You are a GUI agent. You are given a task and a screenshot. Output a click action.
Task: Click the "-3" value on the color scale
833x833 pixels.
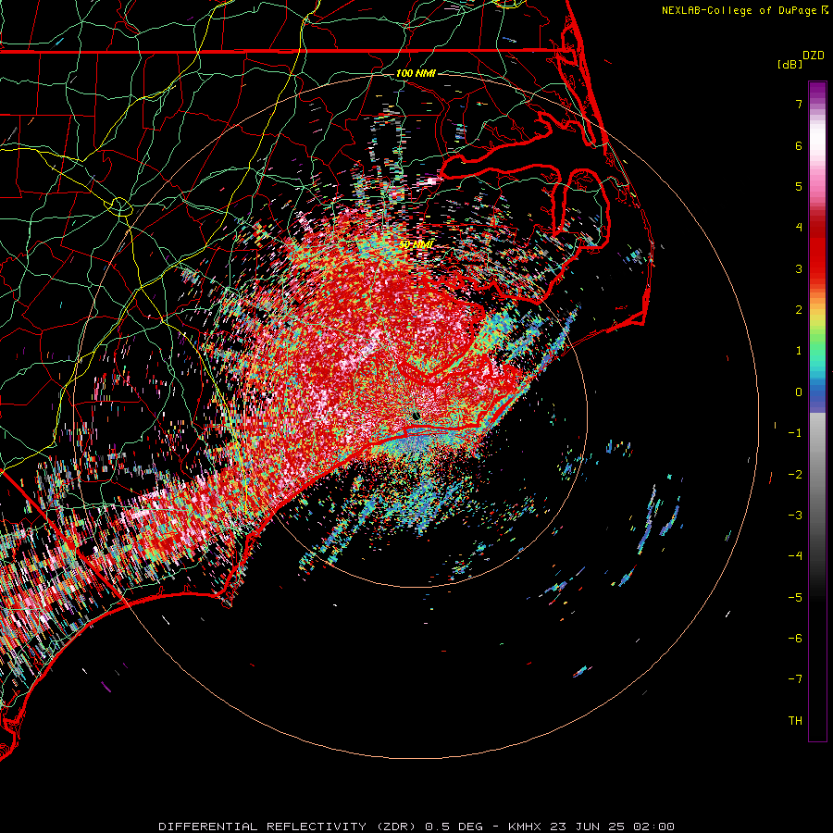pos(795,516)
